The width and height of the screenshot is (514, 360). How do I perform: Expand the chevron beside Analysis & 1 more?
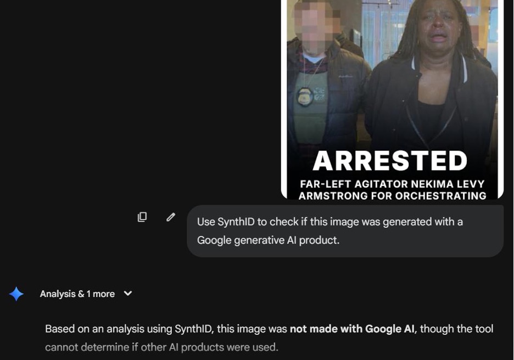[128, 294]
